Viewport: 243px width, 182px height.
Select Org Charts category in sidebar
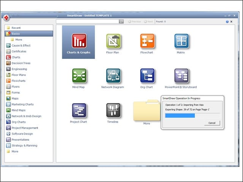[x=16, y=122]
